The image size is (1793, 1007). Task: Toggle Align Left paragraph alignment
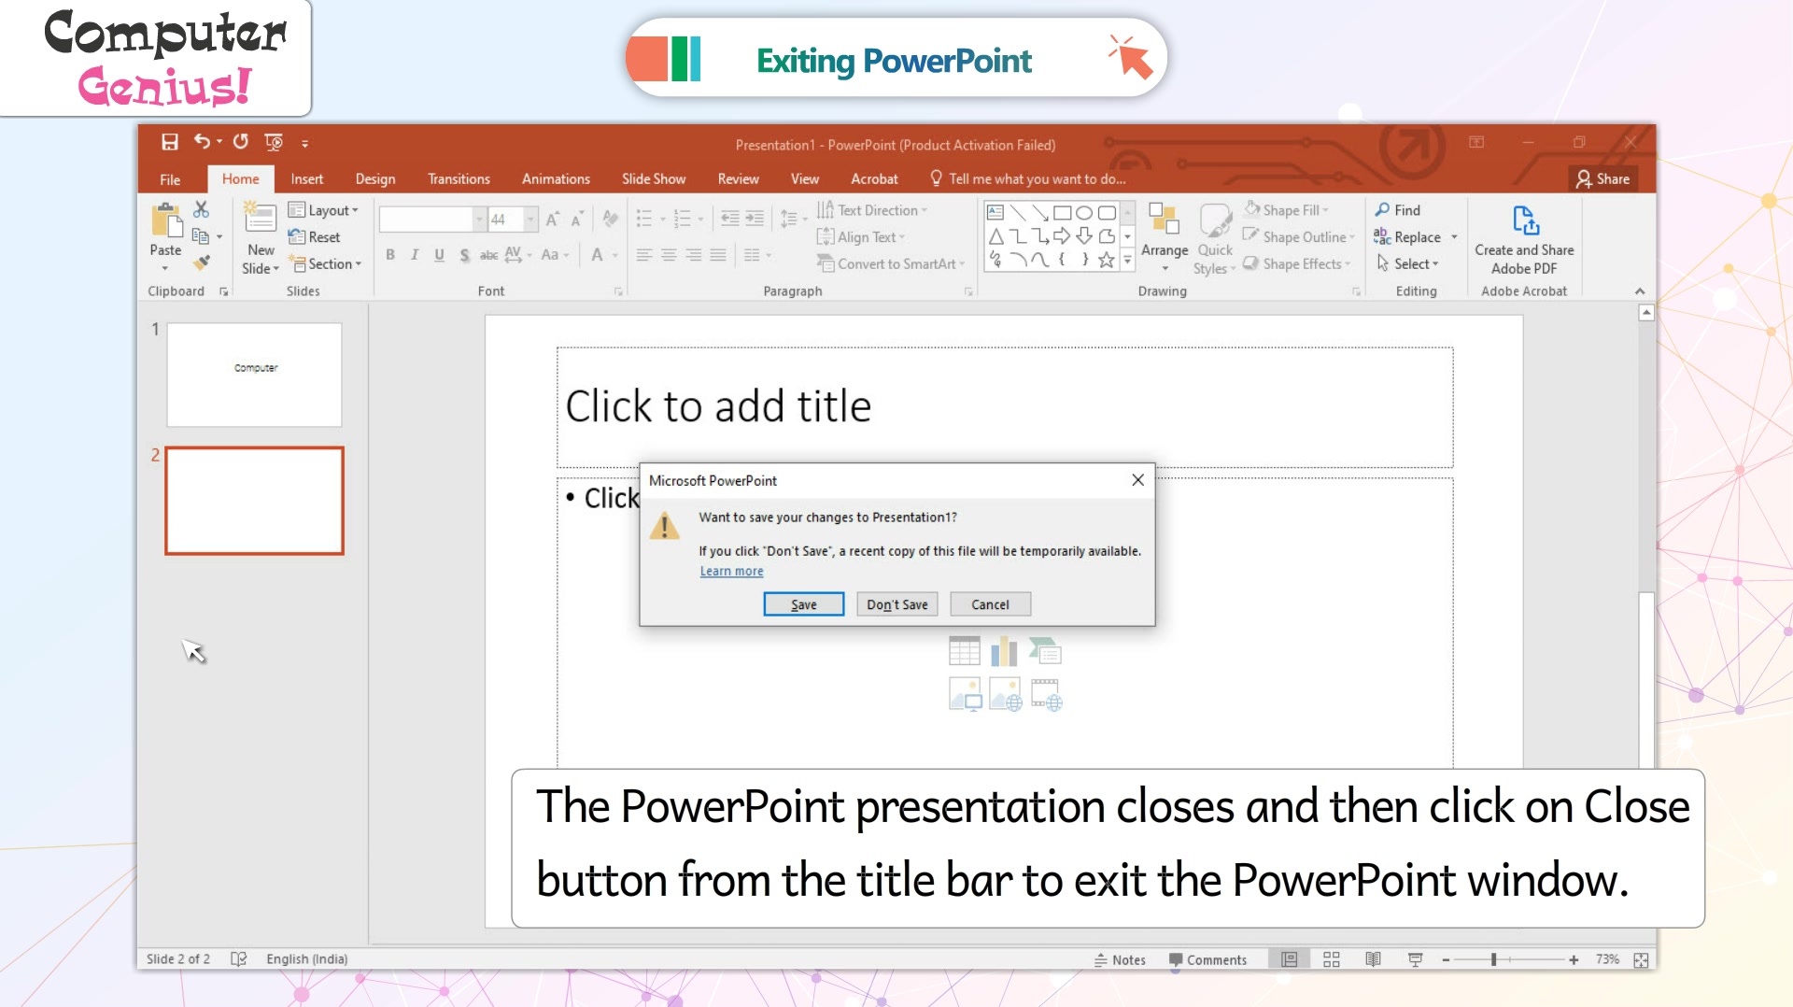pyautogui.click(x=644, y=255)
